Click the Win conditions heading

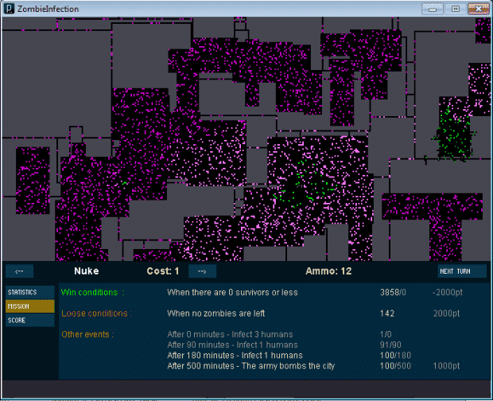[x=93, y=292]
